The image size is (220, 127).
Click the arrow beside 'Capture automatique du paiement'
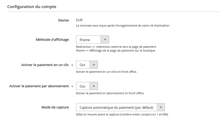tap(161, 107)
